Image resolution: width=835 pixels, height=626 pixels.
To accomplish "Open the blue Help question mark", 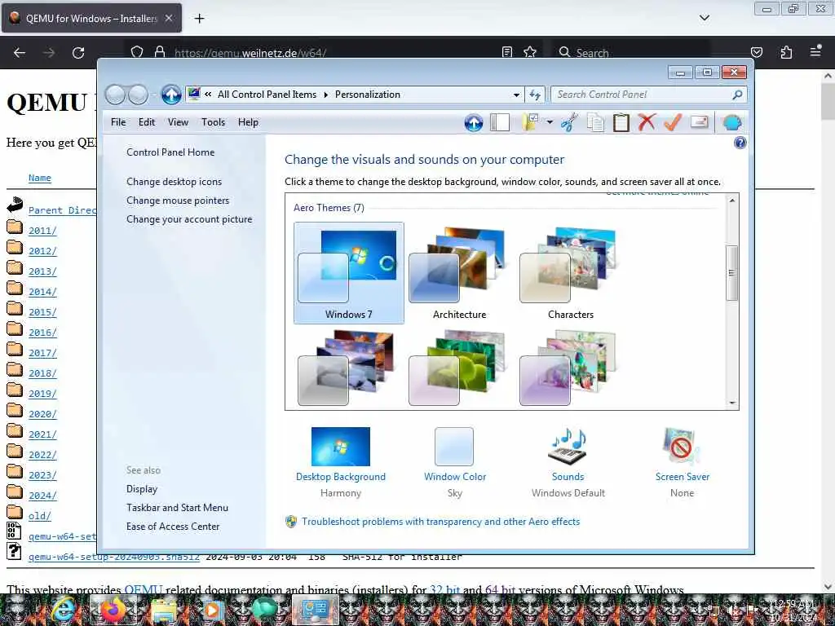I will tap(740, 143).
